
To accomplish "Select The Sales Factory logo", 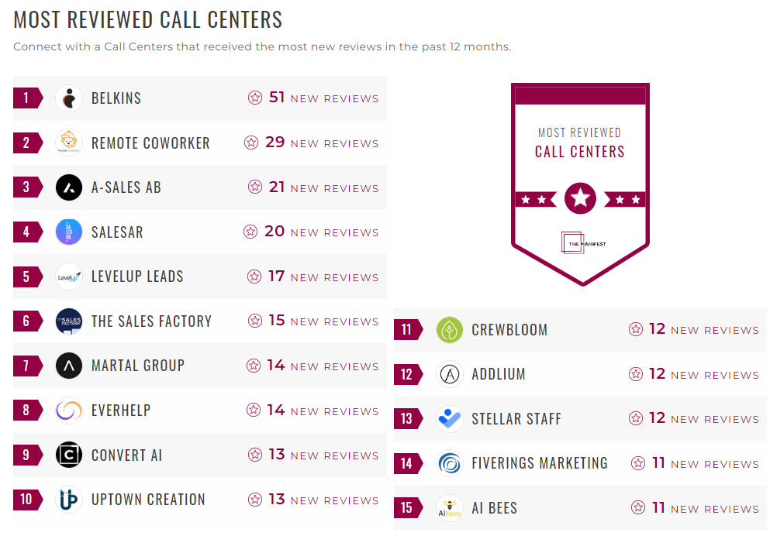I will (x=69, y=321).
